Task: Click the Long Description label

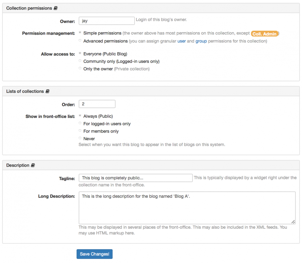Action: coord(57,196)
